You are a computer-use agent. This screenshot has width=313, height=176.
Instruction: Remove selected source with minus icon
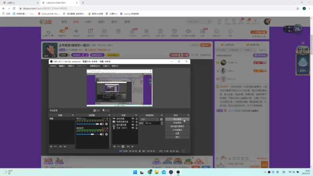[x=119, y=146]
